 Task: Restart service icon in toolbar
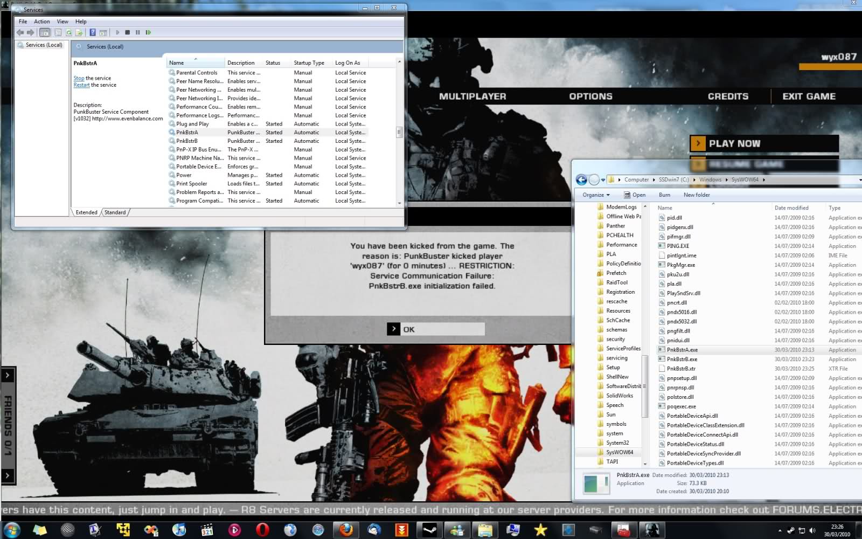148,32
